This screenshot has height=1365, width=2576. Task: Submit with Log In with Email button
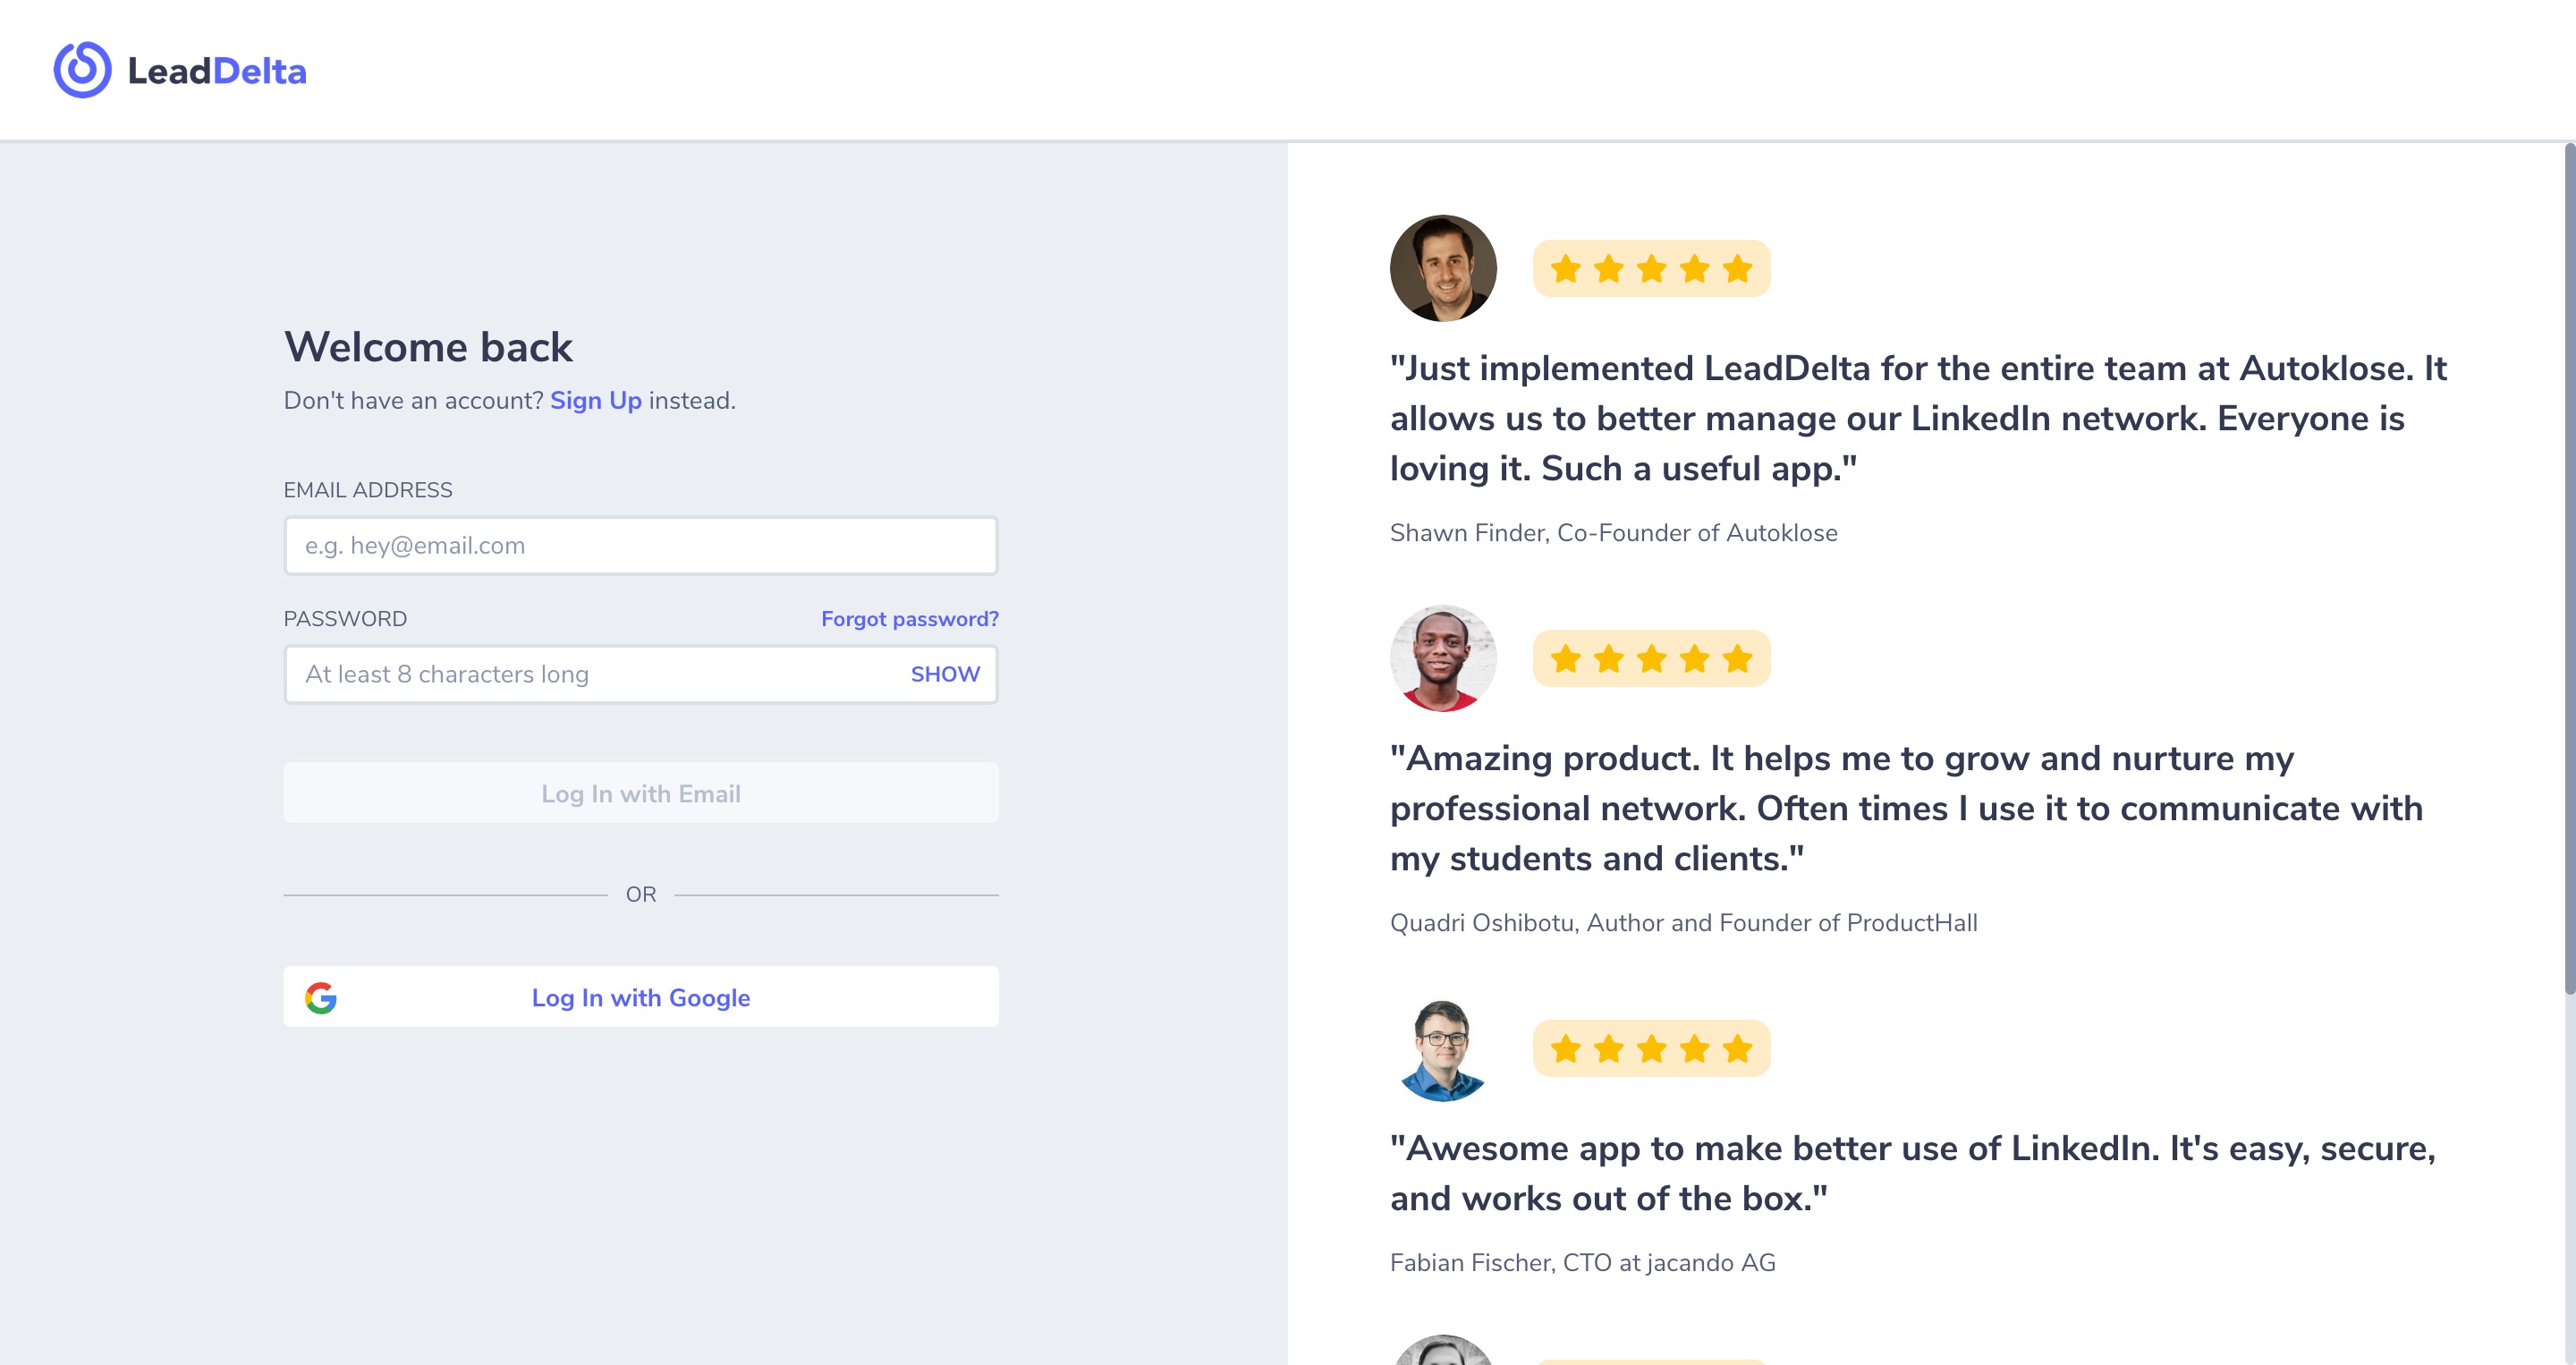click(x=641, y=793)
